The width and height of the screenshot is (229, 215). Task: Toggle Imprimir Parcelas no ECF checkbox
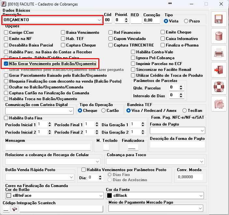point(133,64)
